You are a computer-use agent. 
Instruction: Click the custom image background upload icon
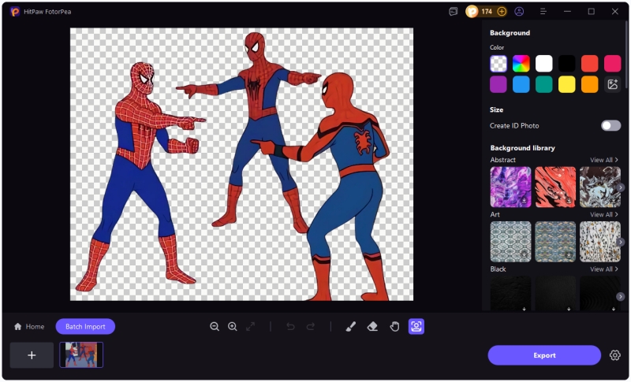coord(613,84)
